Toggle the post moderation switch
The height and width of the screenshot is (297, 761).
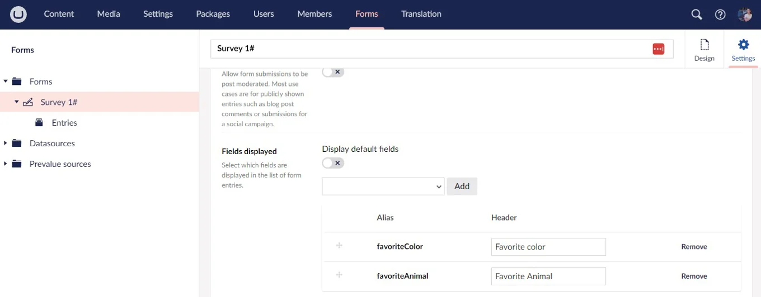[x=333, y=72]
